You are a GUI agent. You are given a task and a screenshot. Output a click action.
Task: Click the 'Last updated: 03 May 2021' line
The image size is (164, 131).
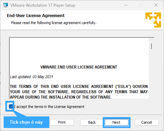tap(31, 77)
